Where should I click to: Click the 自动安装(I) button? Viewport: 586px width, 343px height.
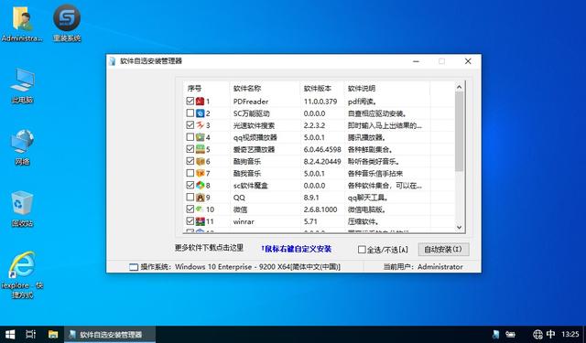point(443,250)
